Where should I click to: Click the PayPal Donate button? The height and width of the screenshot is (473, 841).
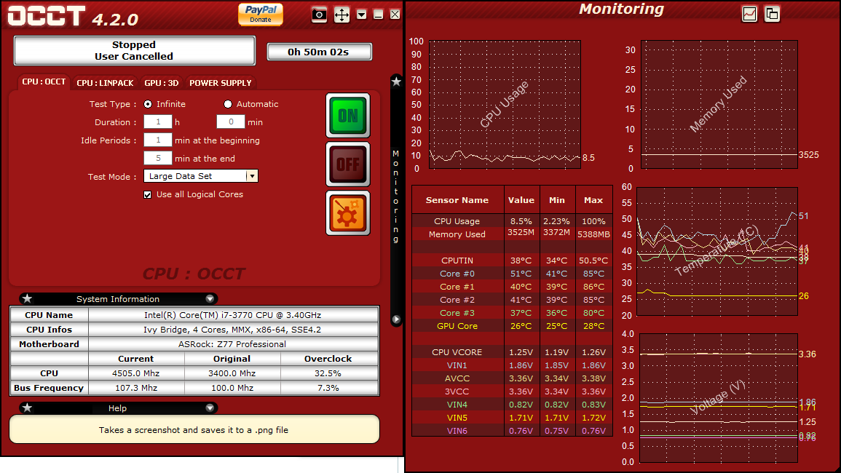(261, 14)
